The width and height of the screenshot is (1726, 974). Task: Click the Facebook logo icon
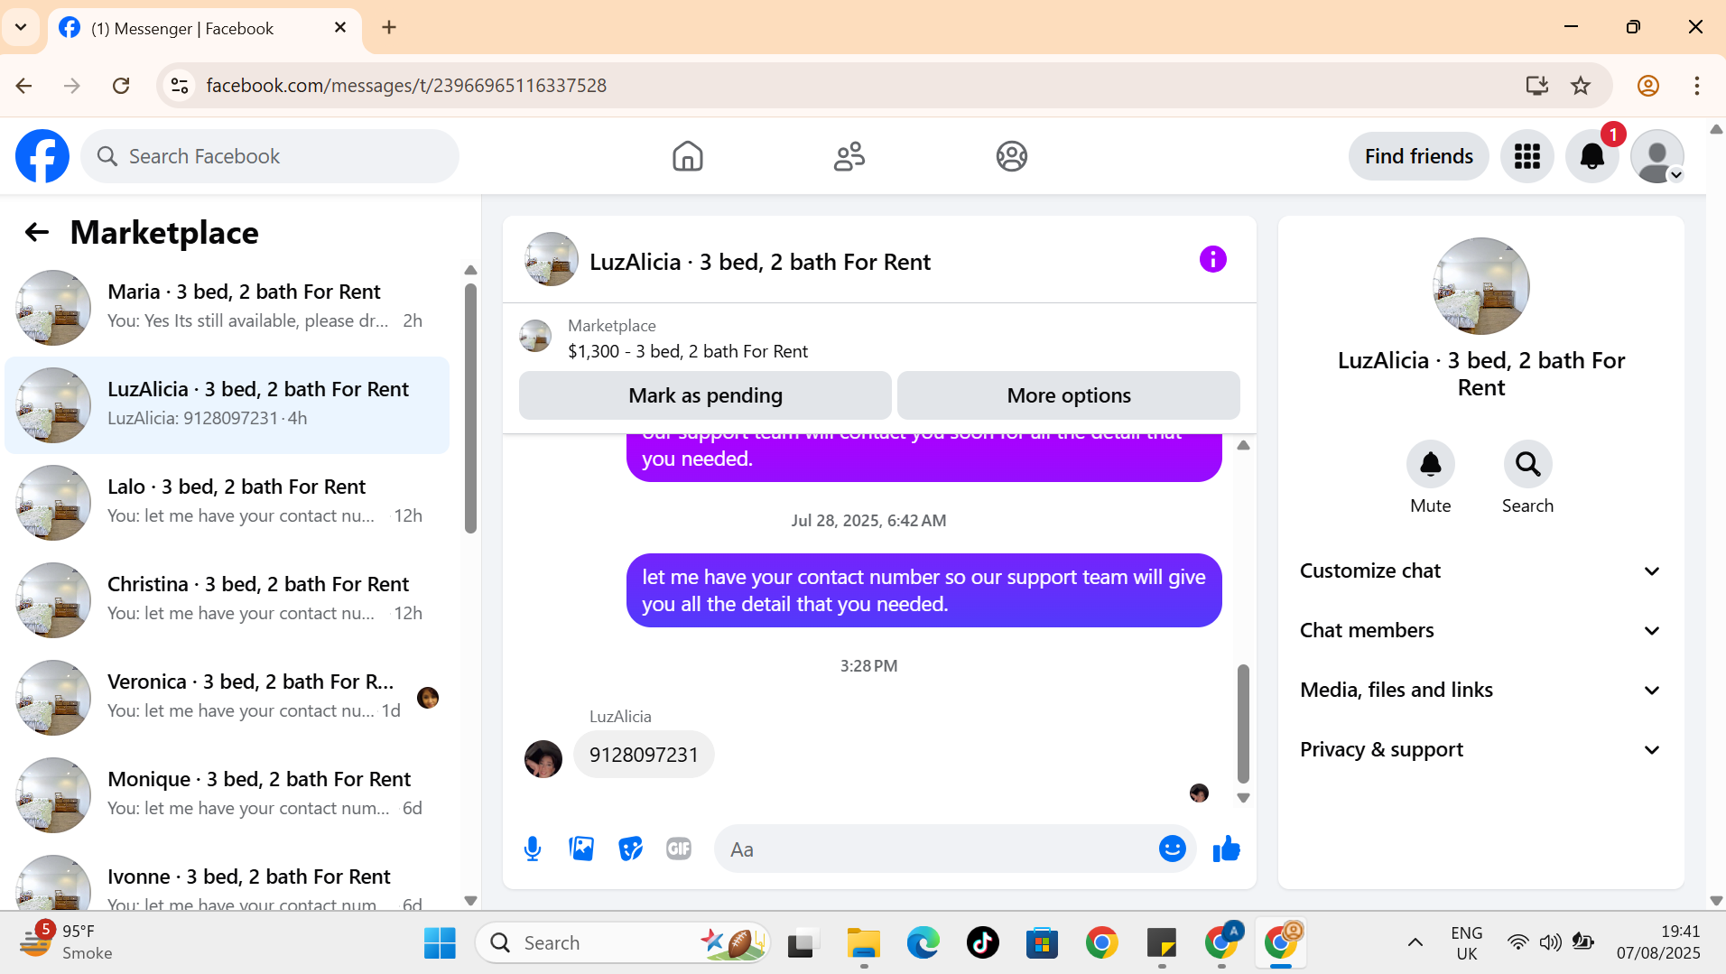click(x=42, y=156)
